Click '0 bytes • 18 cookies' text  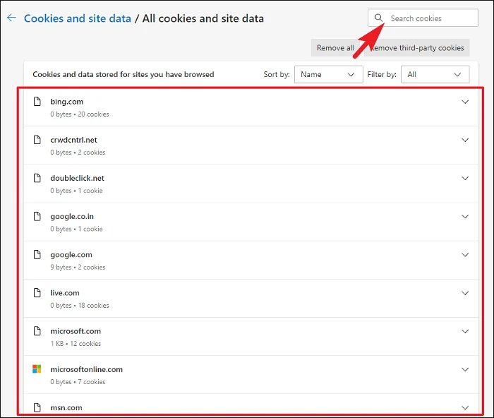click(79, 306)
